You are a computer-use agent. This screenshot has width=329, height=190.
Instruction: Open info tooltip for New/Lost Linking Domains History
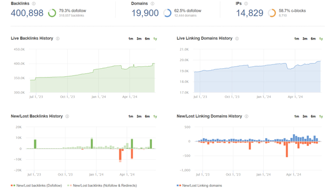pos(247,116)
